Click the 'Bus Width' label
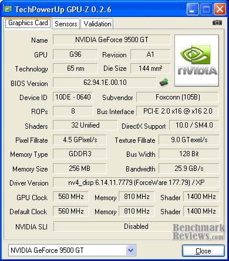This screenshot has width=229, height=261. tap(141, 154)
